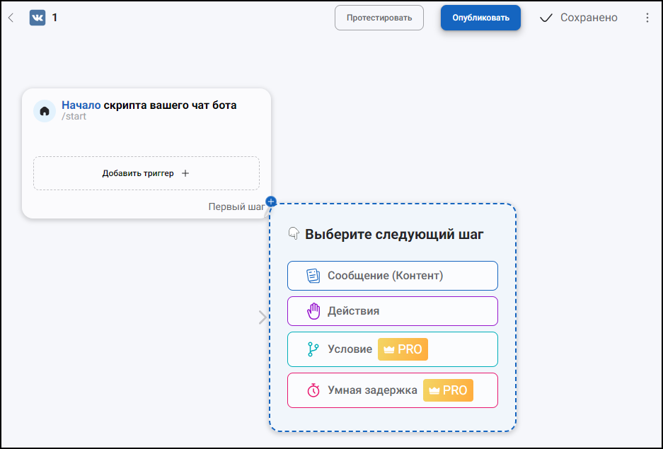Click the VK logo icon
Image resolution: width=663 pixels, height=449 pixels.
tap(38, 18)
